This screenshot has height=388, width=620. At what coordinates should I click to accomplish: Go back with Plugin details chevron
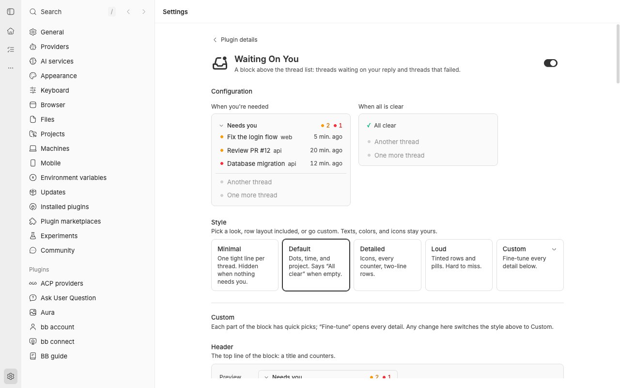tap(215, 40)
